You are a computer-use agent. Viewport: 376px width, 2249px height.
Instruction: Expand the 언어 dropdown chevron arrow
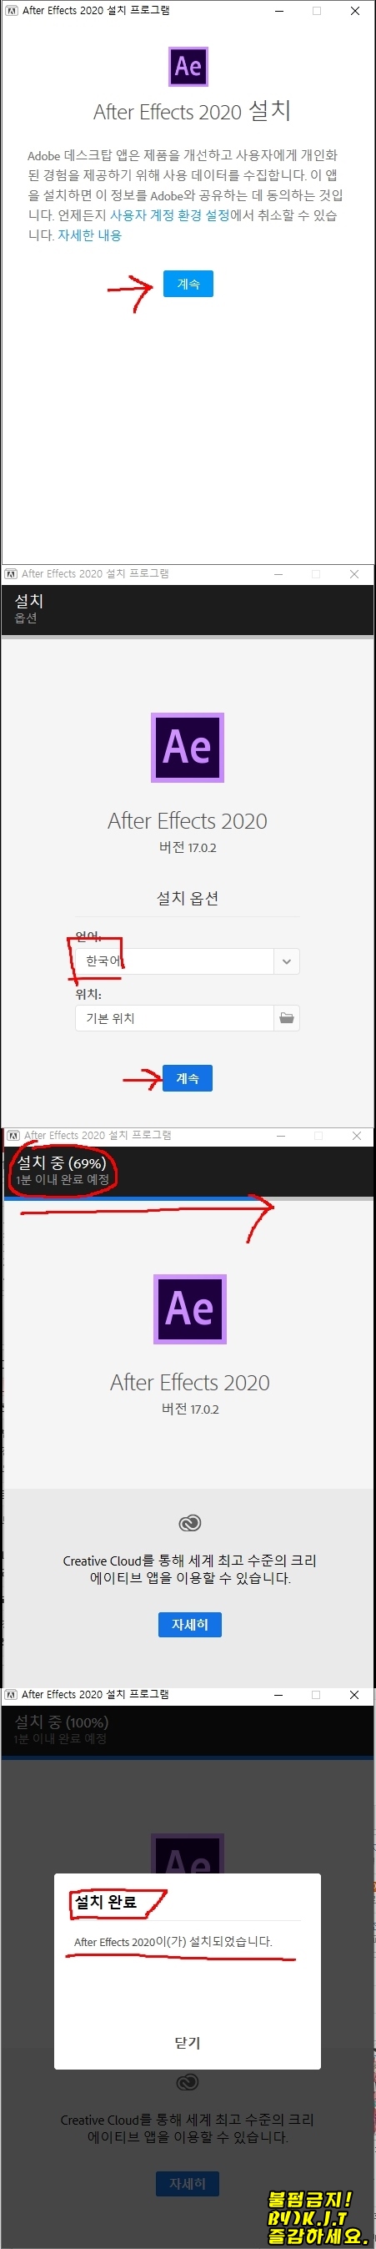(286, 961)
